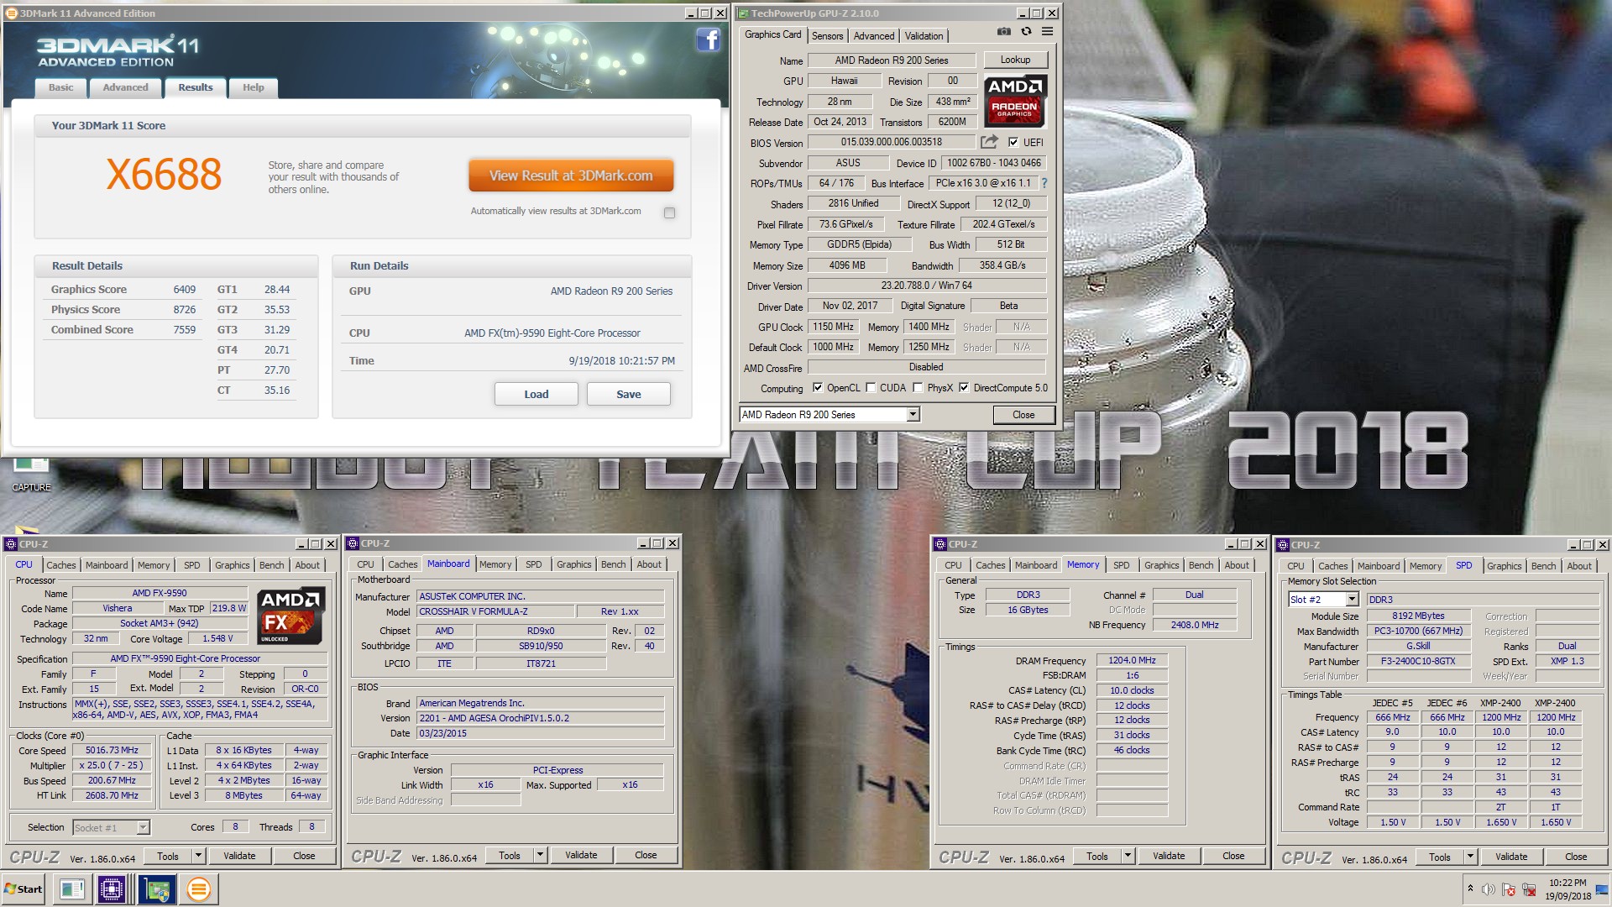Open the network tray icon

pyautogui.click(x=1529, y=889)
